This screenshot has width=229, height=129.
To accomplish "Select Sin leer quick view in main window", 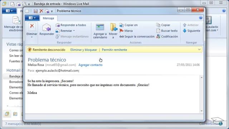I will [16, 56].
